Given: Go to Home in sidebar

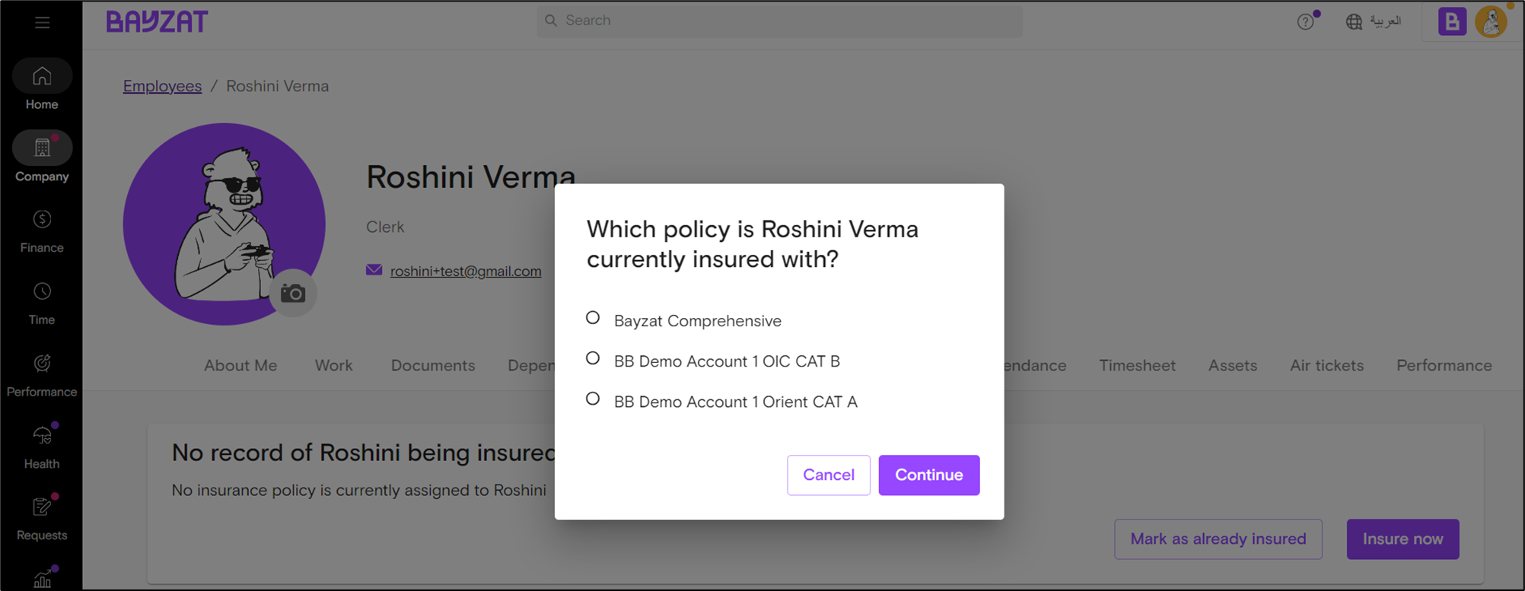Looking at the screenshot, I should click(42, 85).
